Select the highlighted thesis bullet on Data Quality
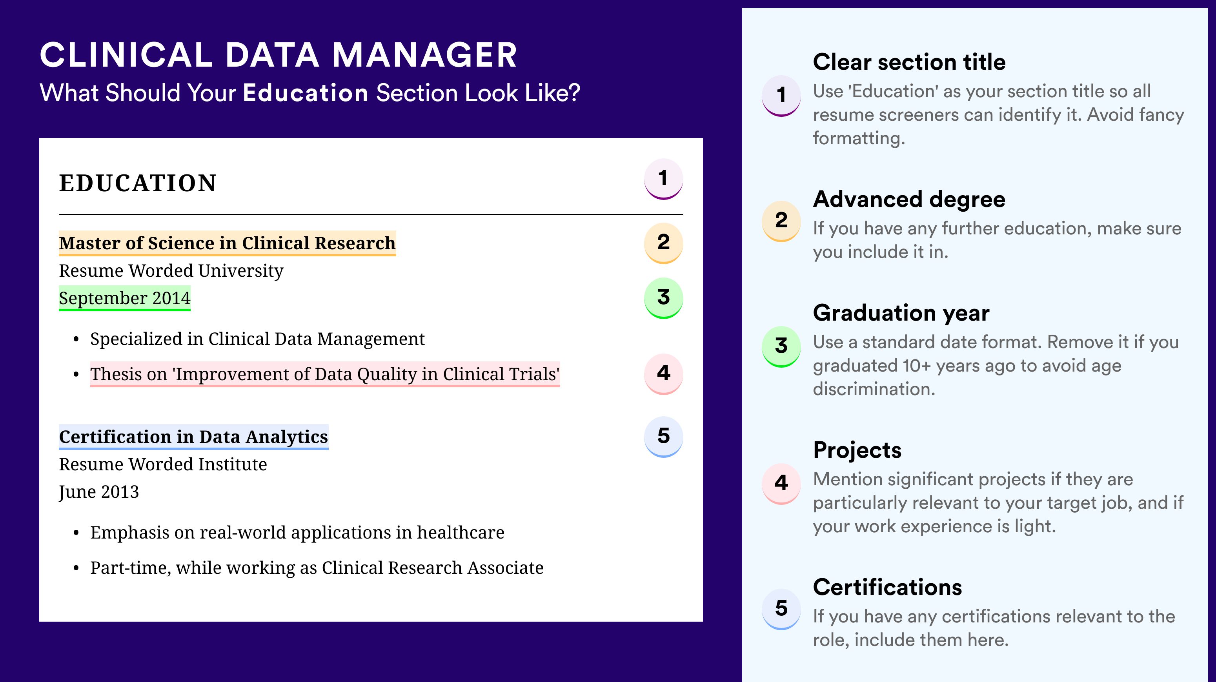Screen dimensions: 1216x682 pyautogui.click(x=325, y=374)
